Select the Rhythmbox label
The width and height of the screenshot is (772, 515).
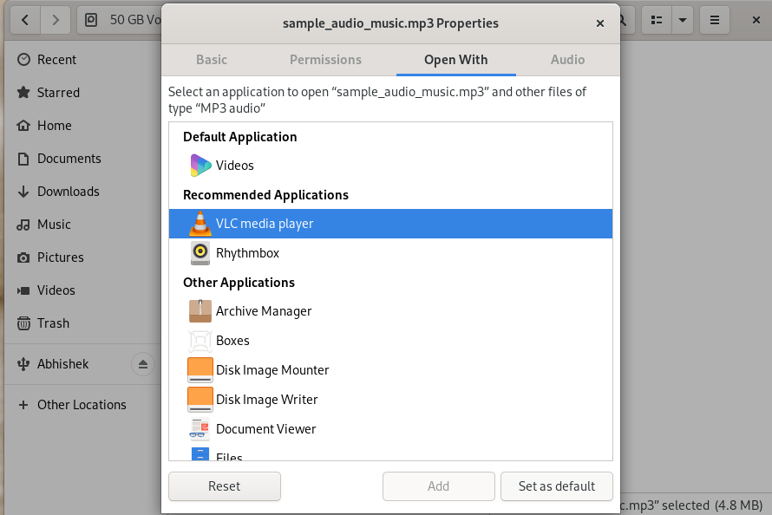tap(248, 253)
